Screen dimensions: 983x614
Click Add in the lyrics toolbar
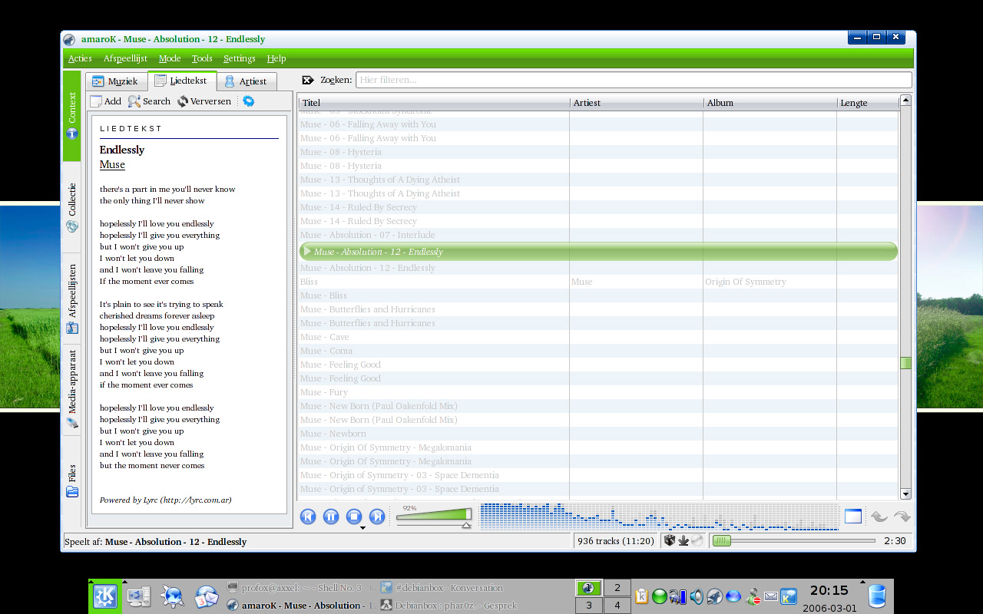(x=106, y=101)
